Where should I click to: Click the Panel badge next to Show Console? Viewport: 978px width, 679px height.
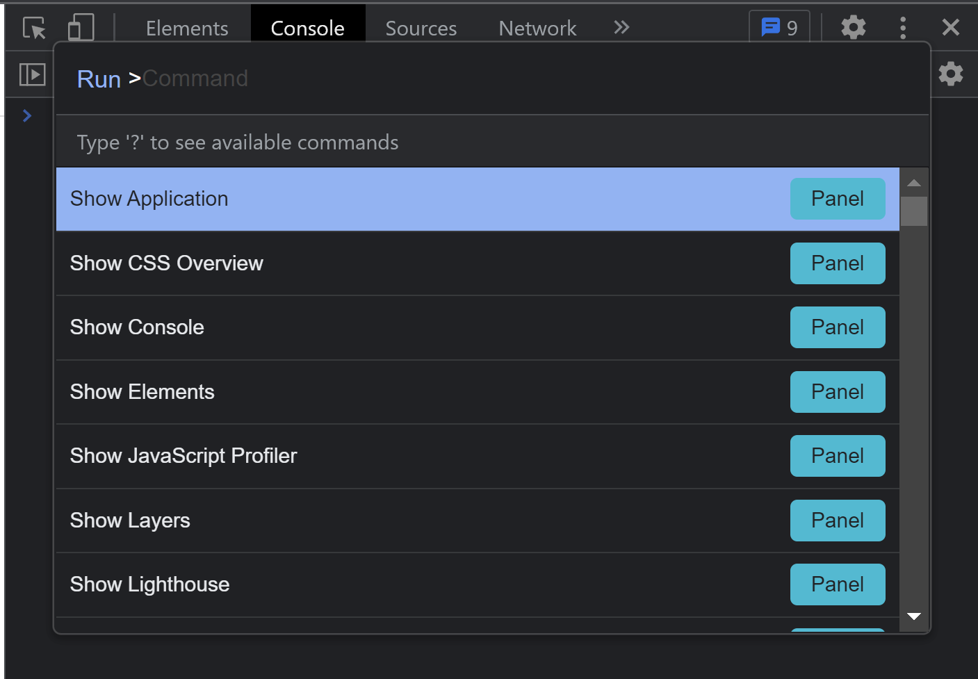point(838,327)
